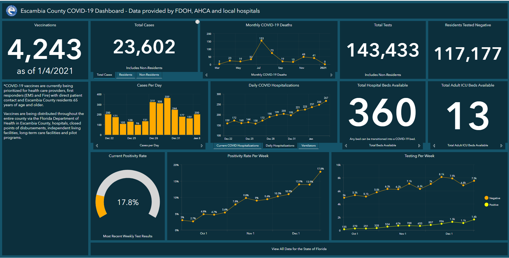509x258 pixels.
Task: Select the Daily Hospitalizations tab
Action: pos(280,145)
